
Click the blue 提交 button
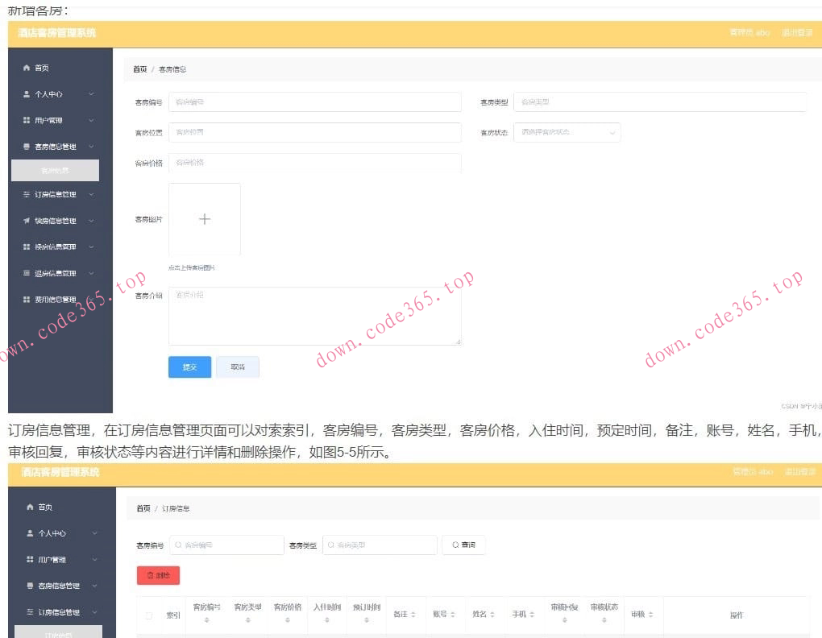189,367
